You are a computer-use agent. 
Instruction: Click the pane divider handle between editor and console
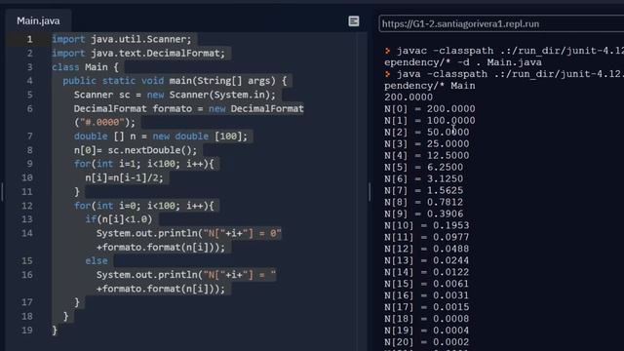(x=370, y=192)
